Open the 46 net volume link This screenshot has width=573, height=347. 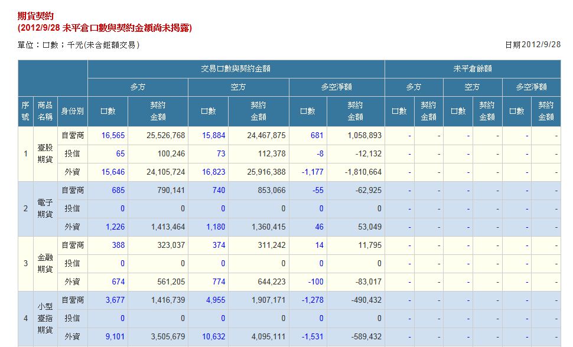point(319,227)
